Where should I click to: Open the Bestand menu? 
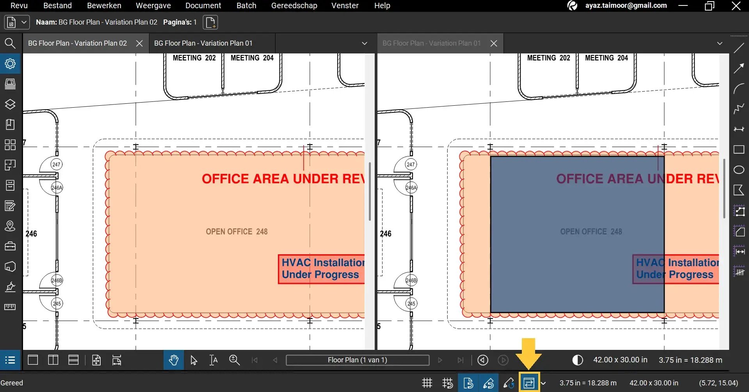pyautogui.click(x=57, y=5)
